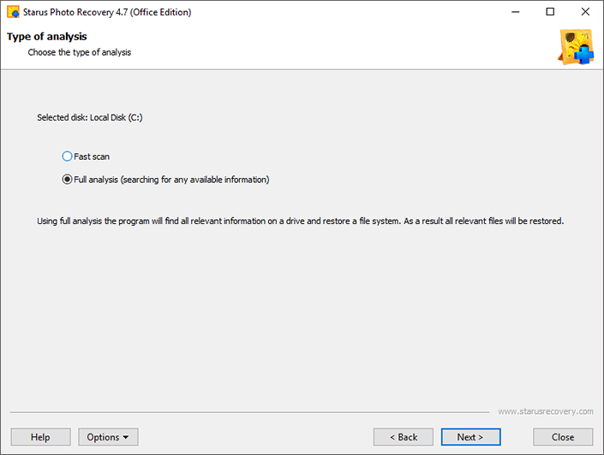Go to the previous step with Back
Screen dimensions: 604x455
click(x=404, y=437)
